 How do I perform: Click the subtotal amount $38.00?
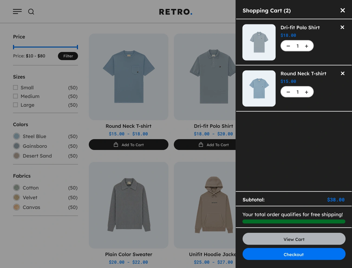[x=336, y=200]
